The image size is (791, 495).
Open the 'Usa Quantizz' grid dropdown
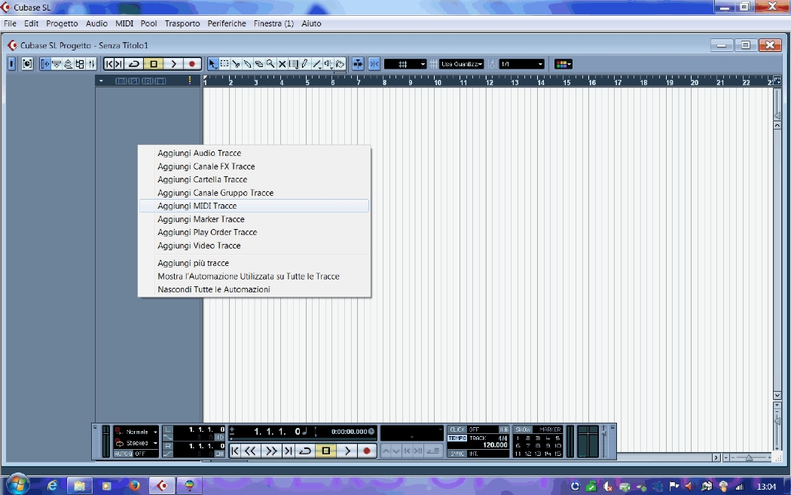(x=462, y=64)
